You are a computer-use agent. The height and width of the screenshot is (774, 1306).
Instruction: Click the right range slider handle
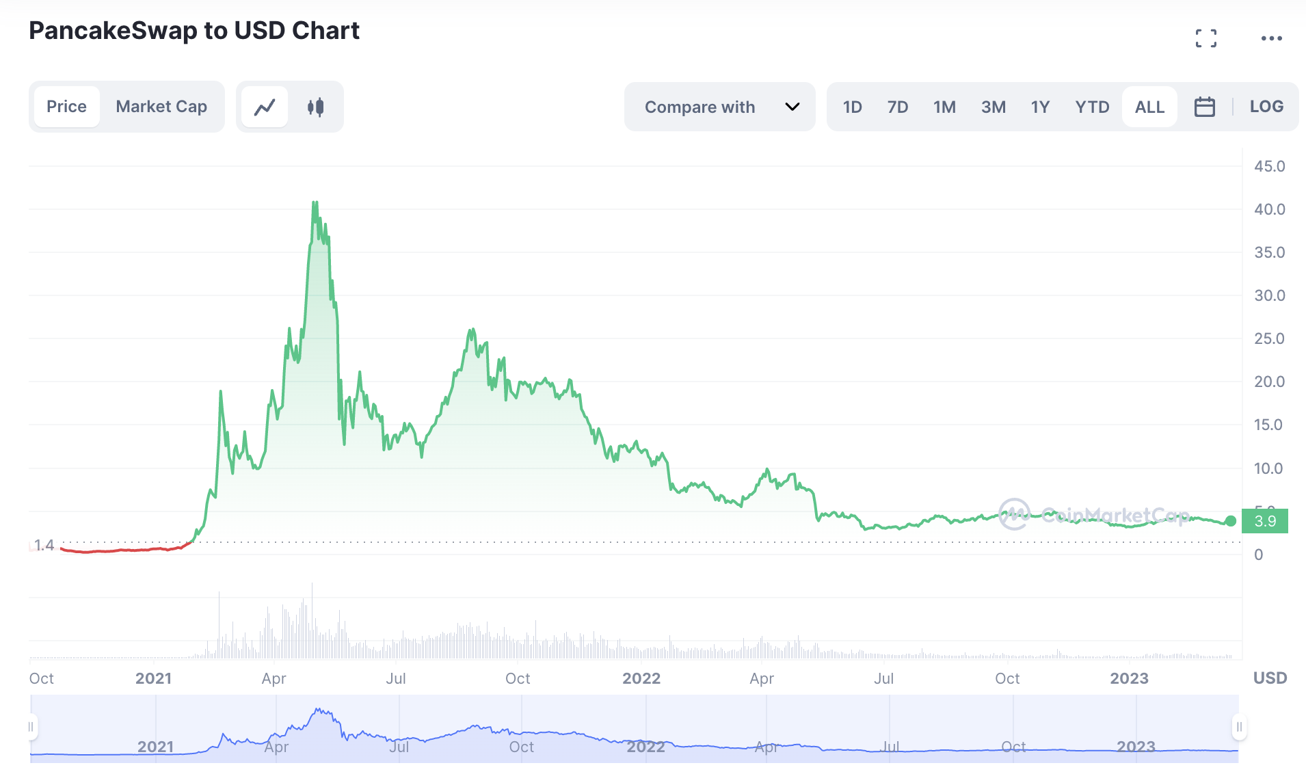(x=1238, y=727)
